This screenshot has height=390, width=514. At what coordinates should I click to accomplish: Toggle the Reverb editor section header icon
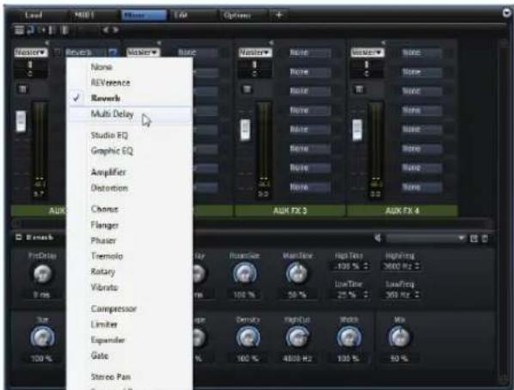click(x=19, y=237)
